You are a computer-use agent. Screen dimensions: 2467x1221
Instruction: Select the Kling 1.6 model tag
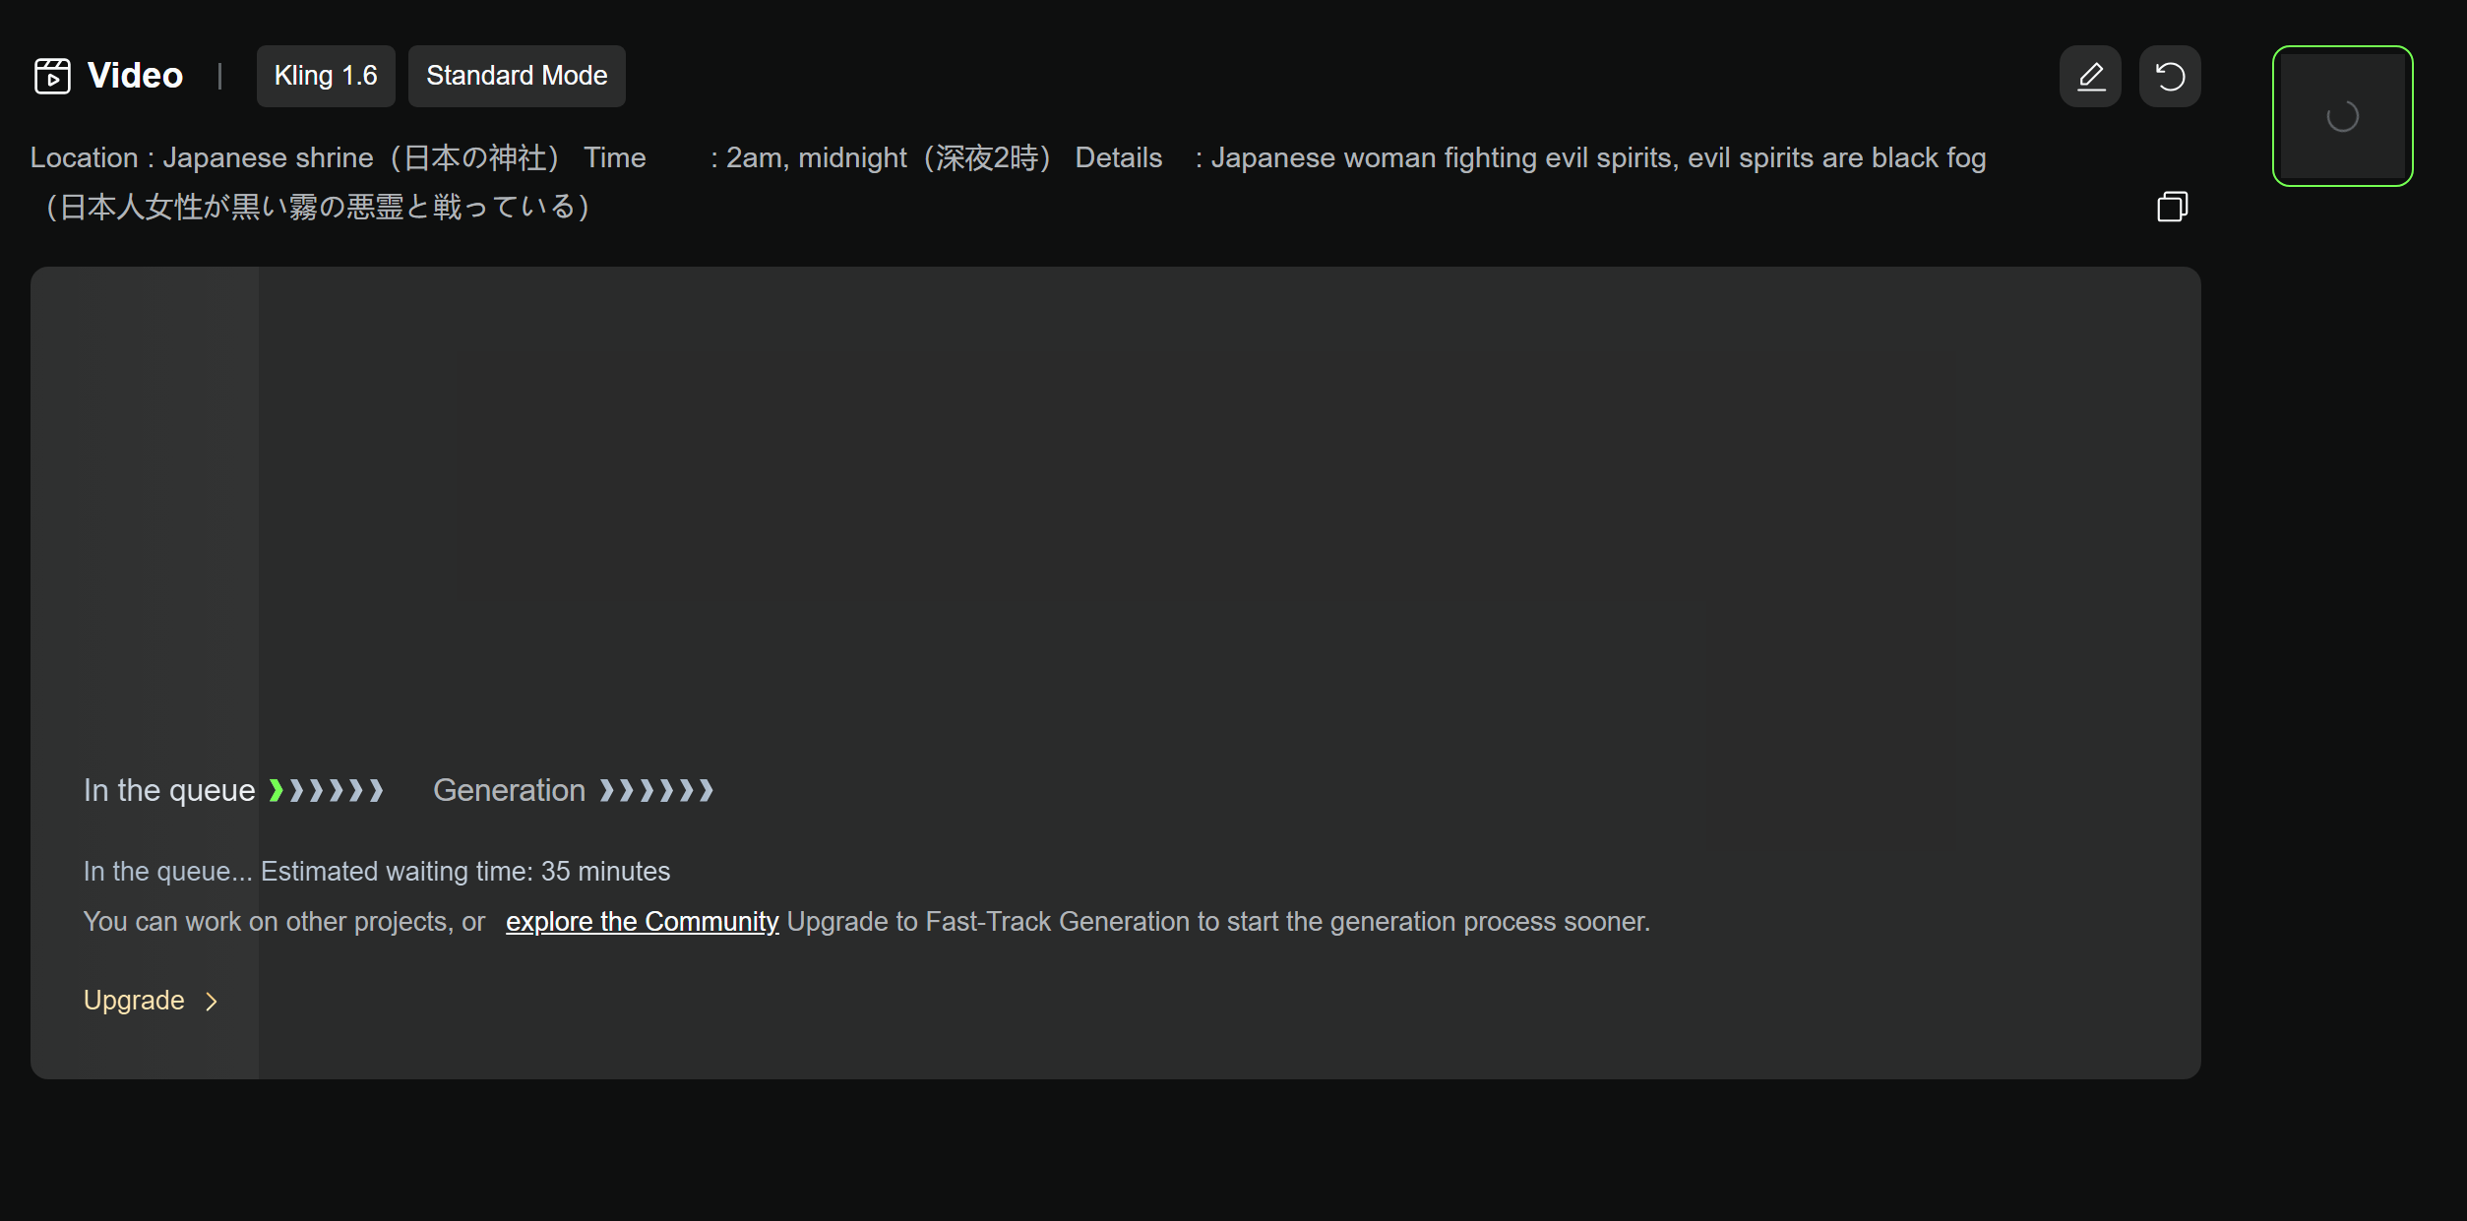tap(326, 76)
